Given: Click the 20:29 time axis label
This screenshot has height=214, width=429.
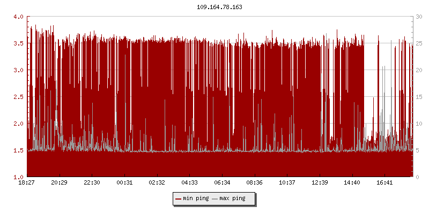Looking at the screenshot, I should [59, 183].
